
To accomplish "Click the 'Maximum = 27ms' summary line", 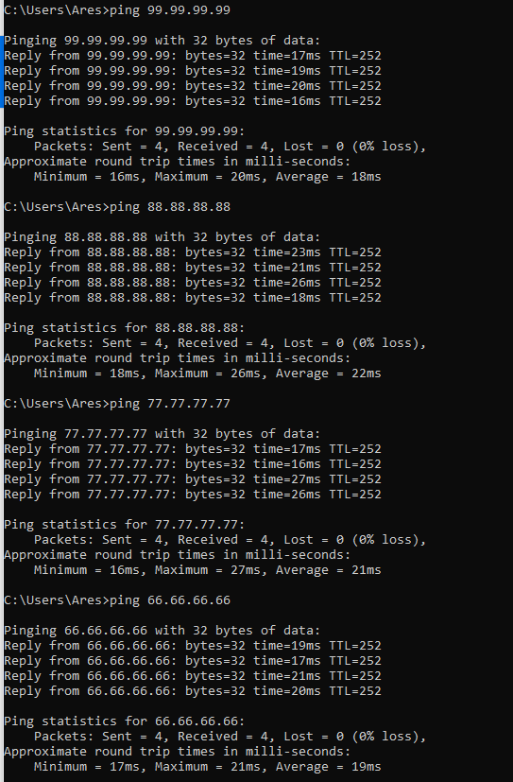I will (x=207, y=569).
